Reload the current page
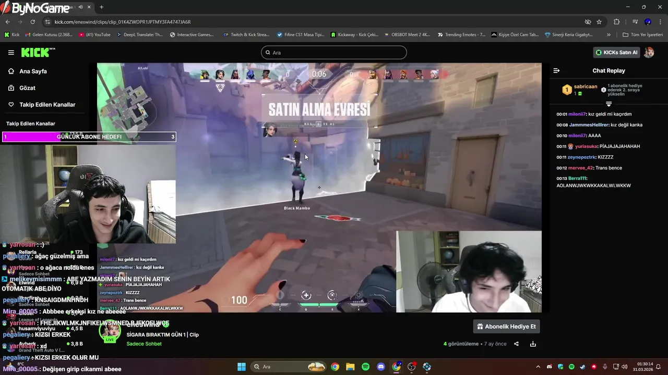Image resolution: width=668 pixels, height=375 pixels. tap(32, 22)
